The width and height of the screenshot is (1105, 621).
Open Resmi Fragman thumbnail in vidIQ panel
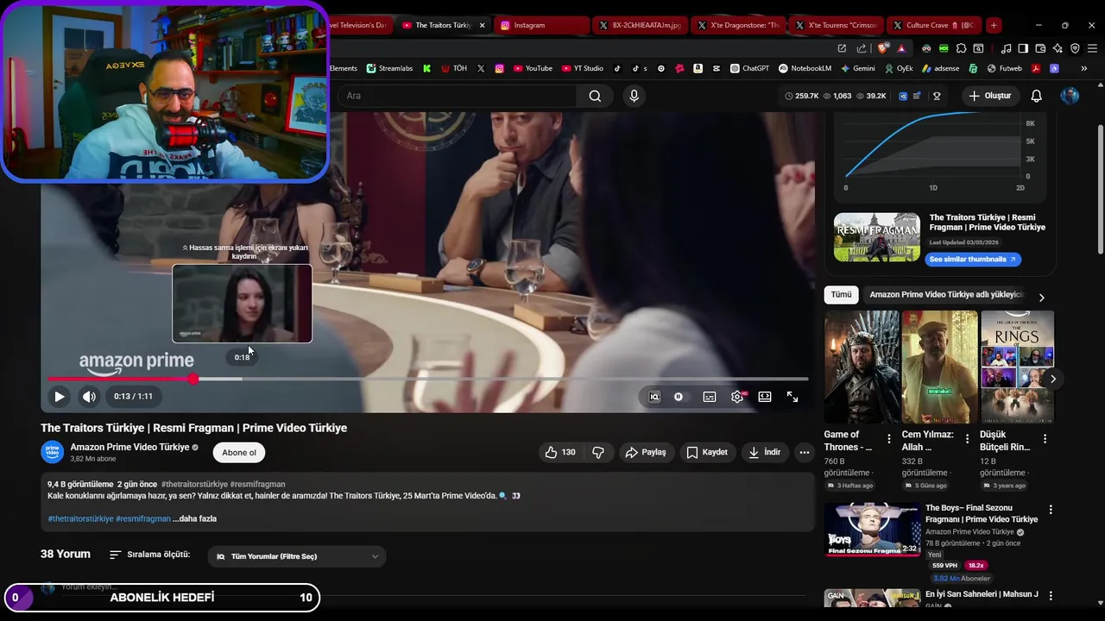tap(877, 237)
